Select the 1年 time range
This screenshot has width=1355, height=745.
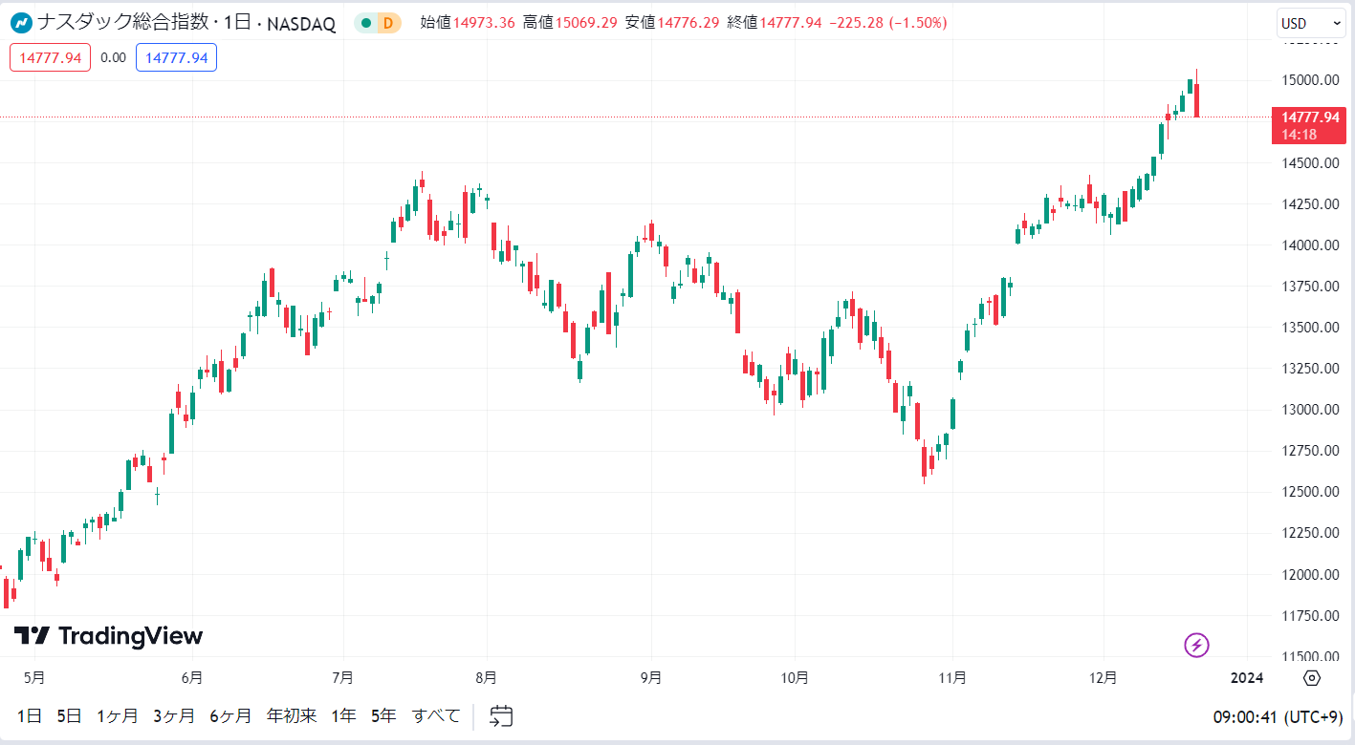click(343, 715)
